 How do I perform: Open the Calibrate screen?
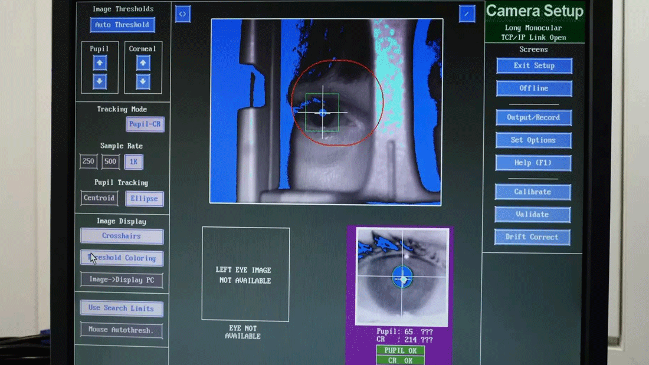533,192
